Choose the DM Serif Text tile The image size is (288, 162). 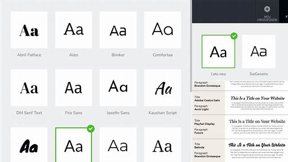29,88
